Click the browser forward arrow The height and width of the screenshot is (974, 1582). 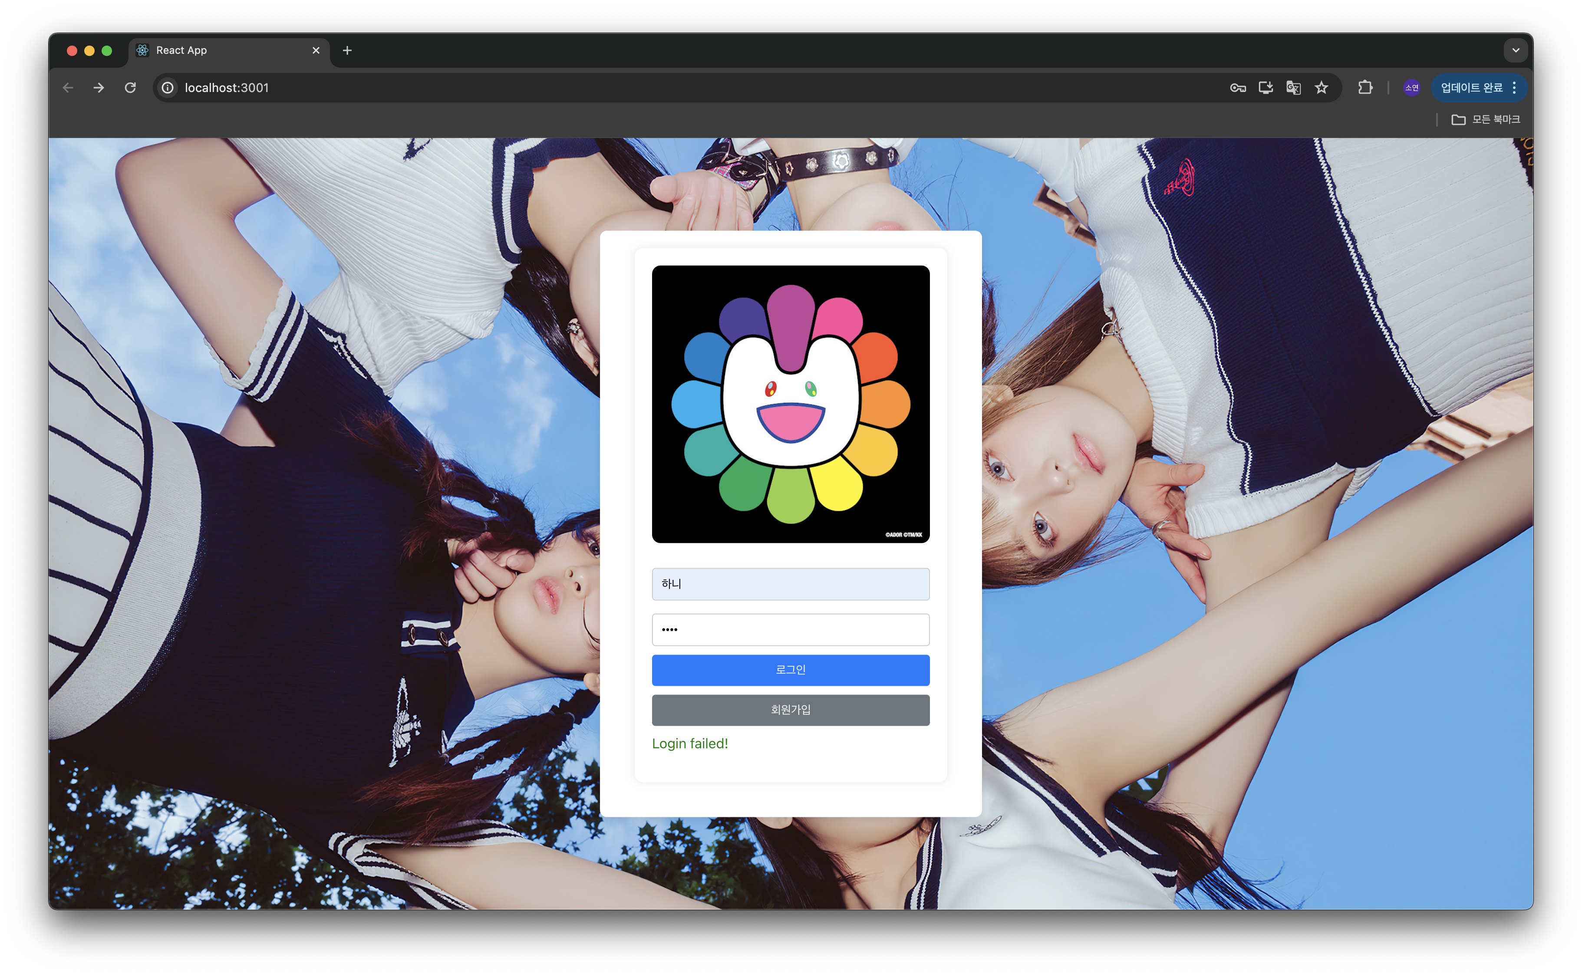pos(99,88)
